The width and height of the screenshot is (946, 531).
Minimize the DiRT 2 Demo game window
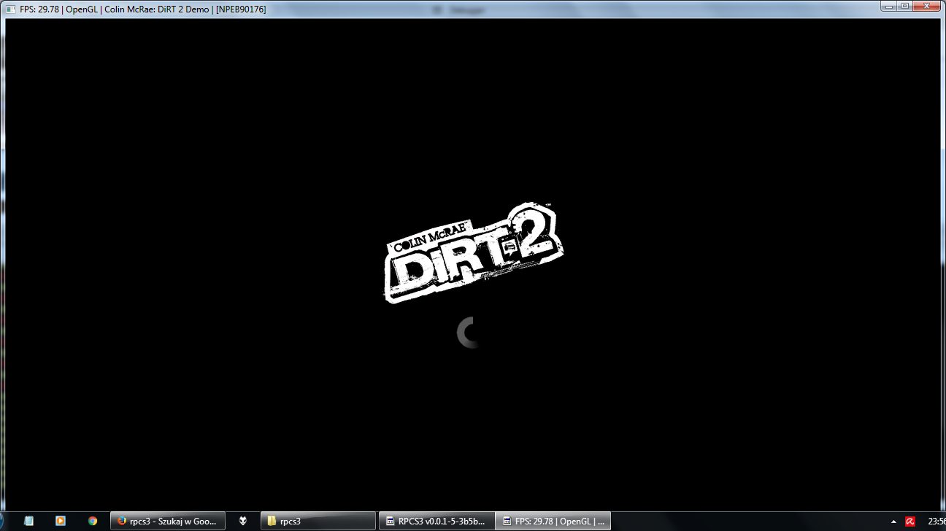tap(888, 7)
